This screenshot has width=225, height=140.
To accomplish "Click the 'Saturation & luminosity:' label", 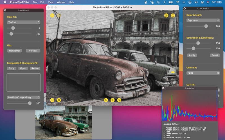I will [x=200, y=38].
